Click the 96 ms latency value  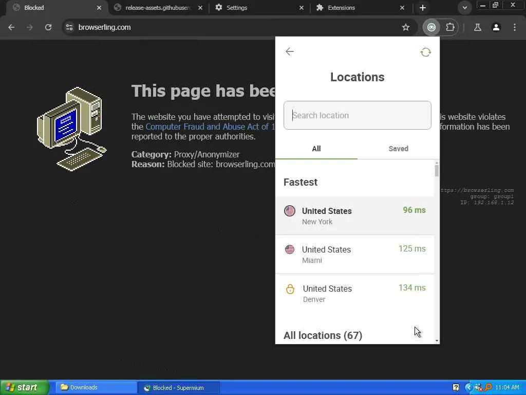pyautogui.click(x=414, y=210)
